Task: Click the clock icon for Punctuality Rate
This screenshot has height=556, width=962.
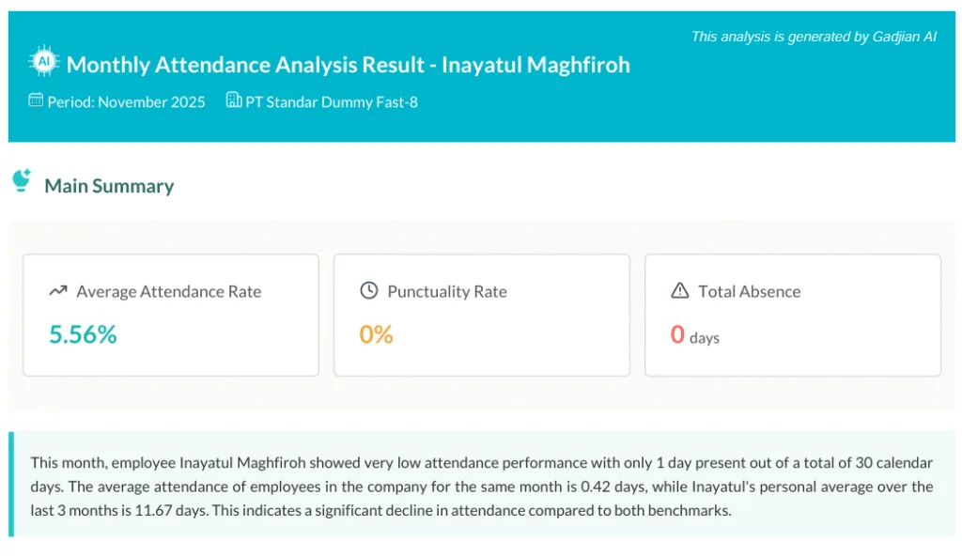Action: click(369, 291)
